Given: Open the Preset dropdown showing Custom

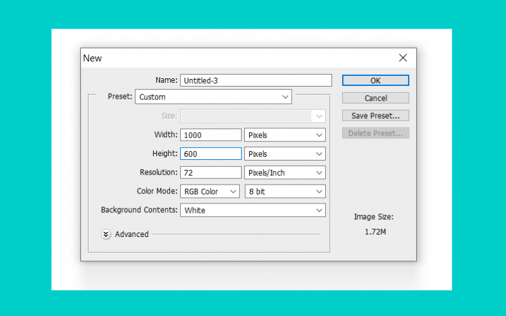Looking at the screenshot, I should click(x=213, y=97).
